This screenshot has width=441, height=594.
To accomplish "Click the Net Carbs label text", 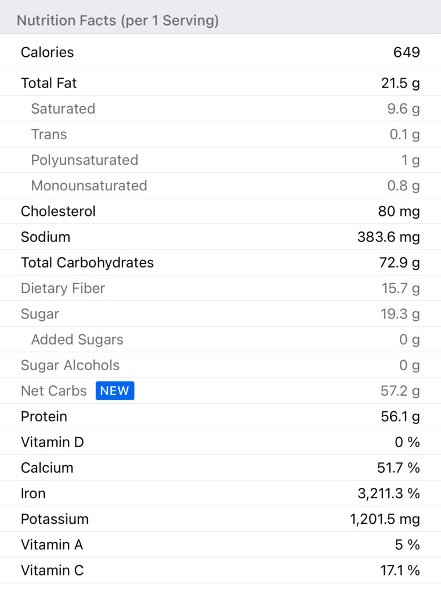I will (53, 391).
